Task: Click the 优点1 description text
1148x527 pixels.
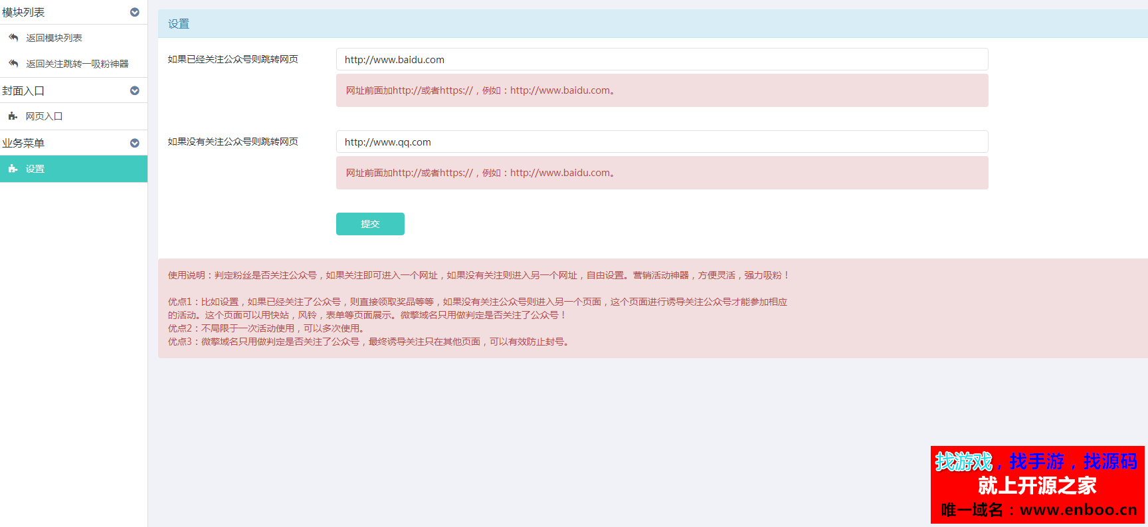Action: click(477, 308)
